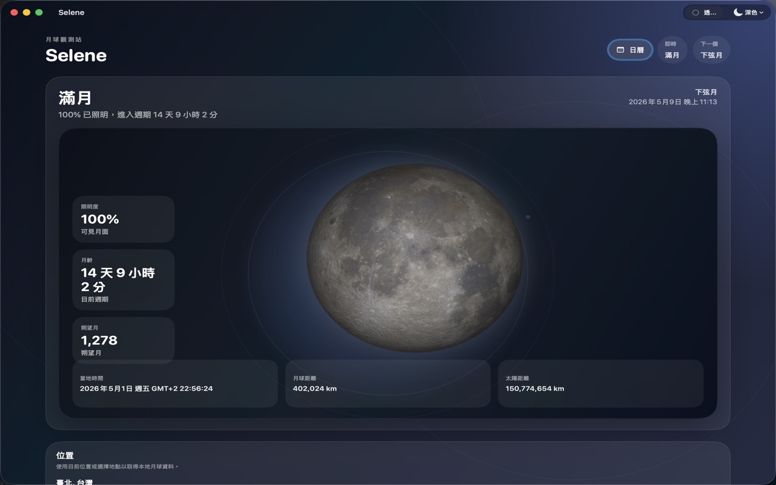Open the 日曆 calendar button
Image resolution: width=776 pixels, height=485 pixels.
630,50
